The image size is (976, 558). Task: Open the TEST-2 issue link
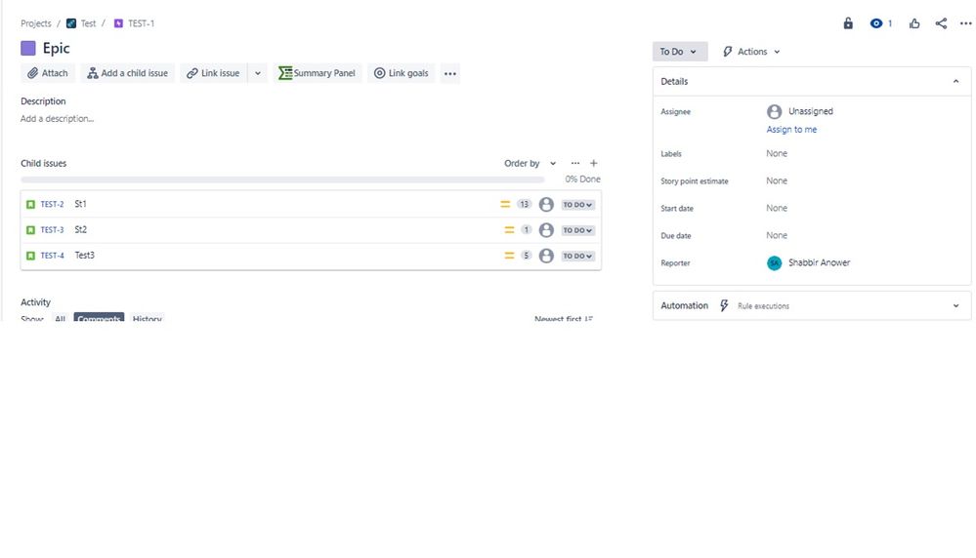[x=53, y=205]
